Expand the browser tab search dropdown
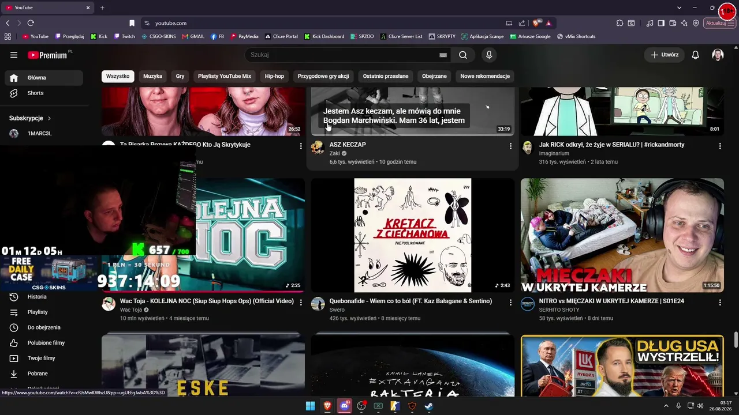The width and height of the screenshot is (739, 415). point(679,7)
